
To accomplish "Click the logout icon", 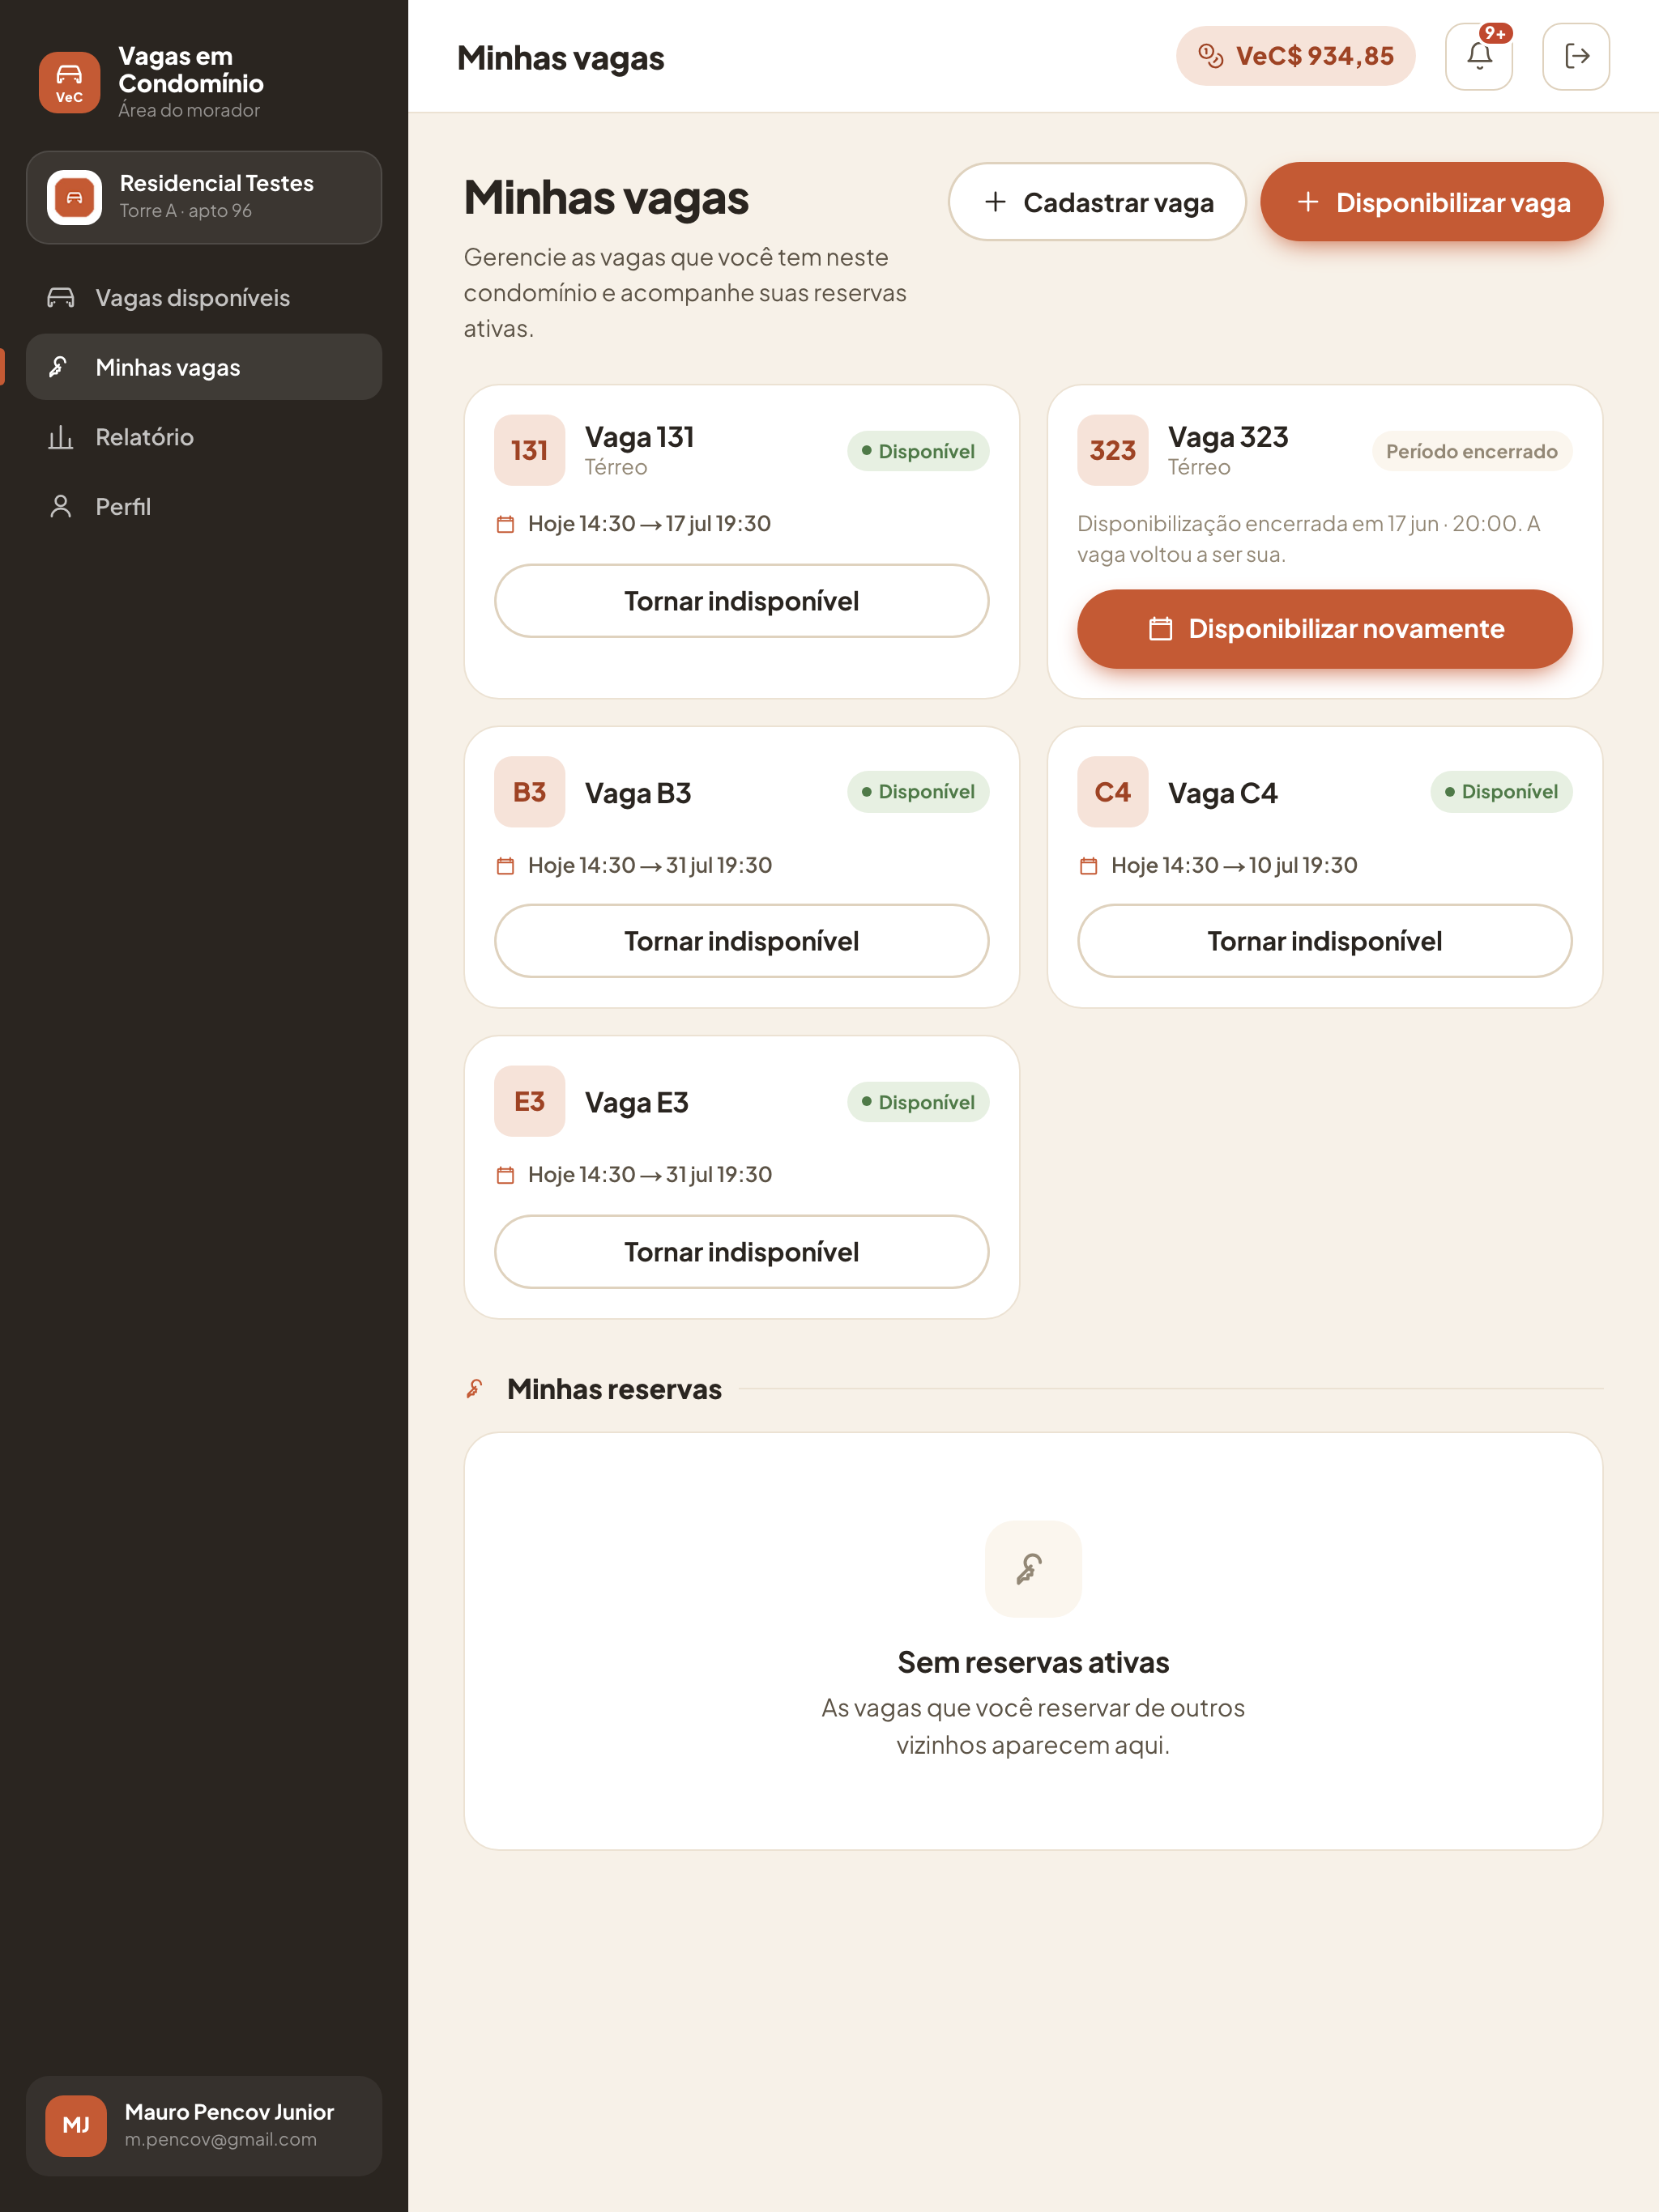I will point(1575,56).
